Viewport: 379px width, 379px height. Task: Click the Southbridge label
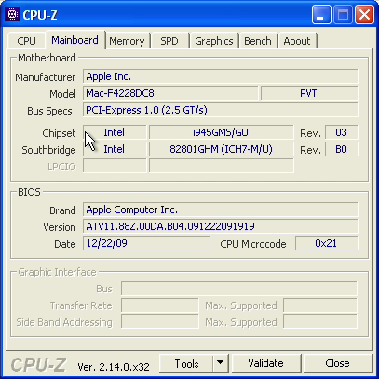[x=48, y=150]
